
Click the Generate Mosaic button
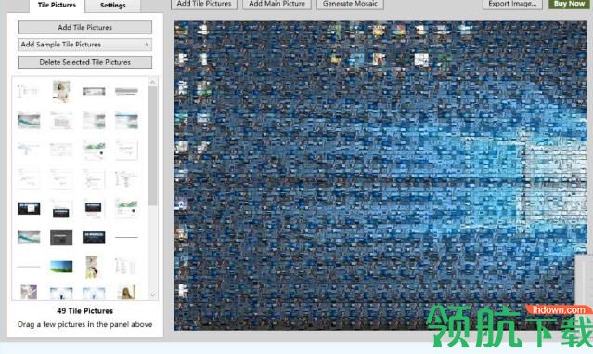[350, 4]
